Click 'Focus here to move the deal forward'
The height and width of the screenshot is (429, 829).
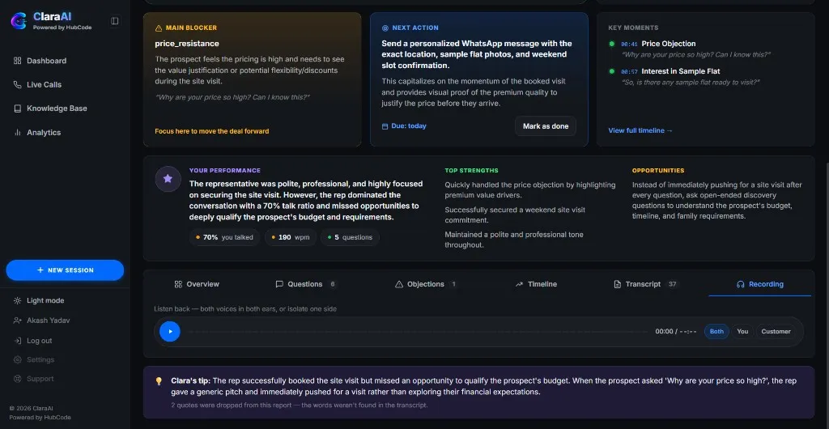coord(211,131)
